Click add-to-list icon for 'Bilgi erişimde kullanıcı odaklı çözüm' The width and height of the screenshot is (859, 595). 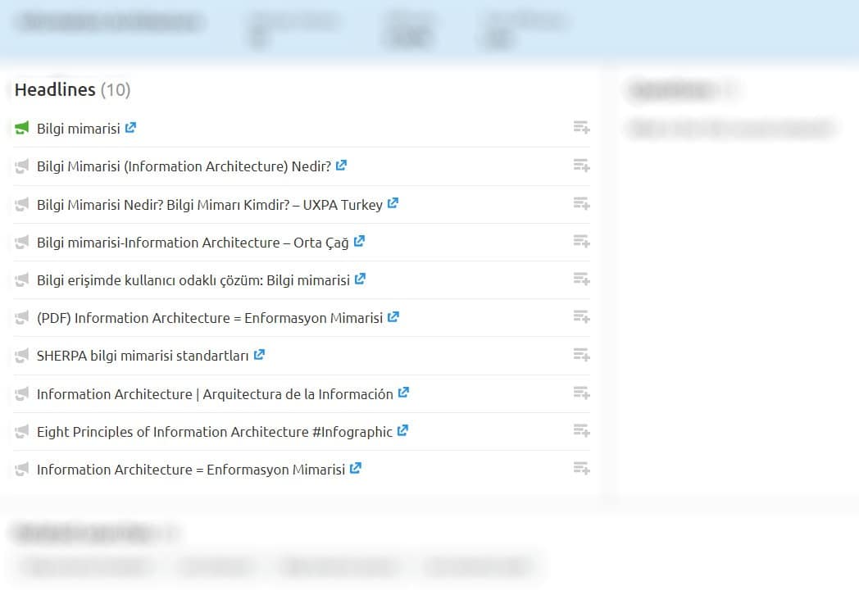[581, 279]
